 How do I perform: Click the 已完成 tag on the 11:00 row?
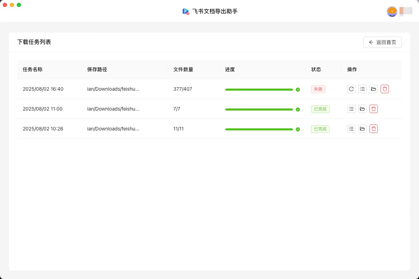point(320,109)
